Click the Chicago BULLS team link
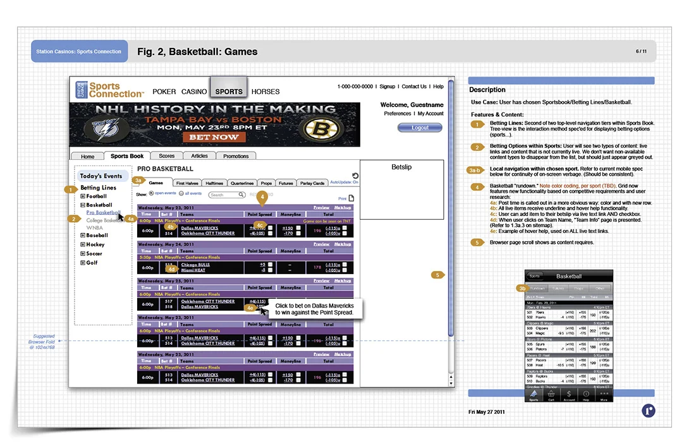 [x=195, y=265]
